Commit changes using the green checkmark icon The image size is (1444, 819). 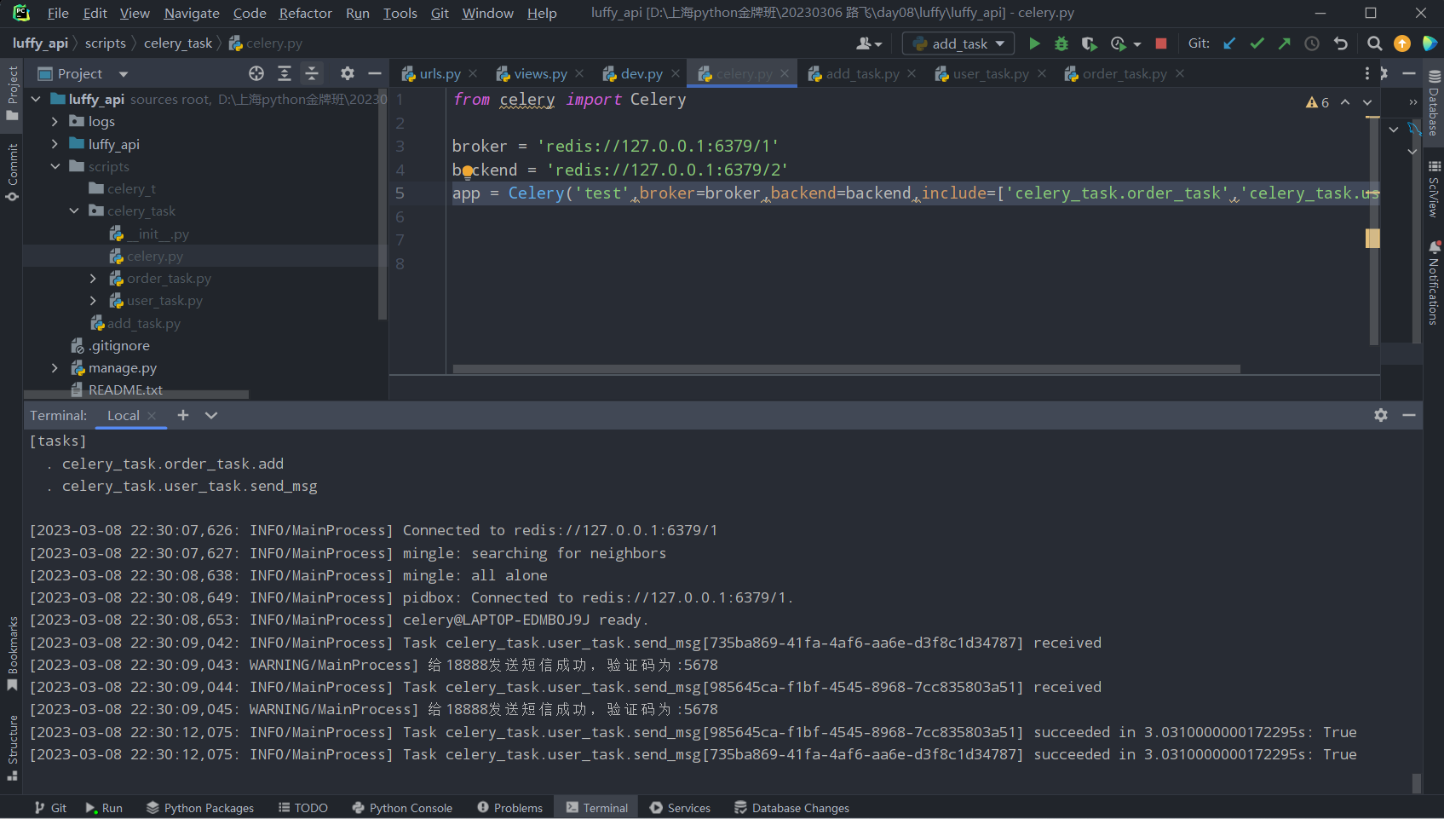(x=1257, y=43)
